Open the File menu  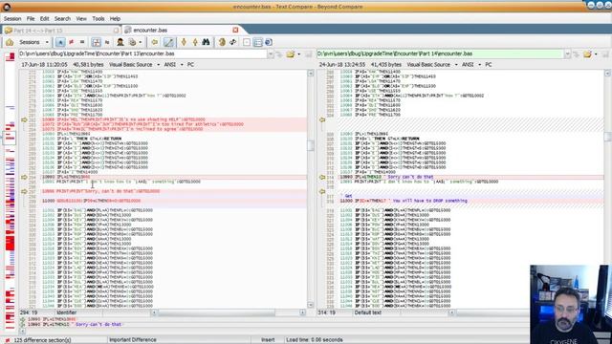pyautogui.click(x=31, y=19)
